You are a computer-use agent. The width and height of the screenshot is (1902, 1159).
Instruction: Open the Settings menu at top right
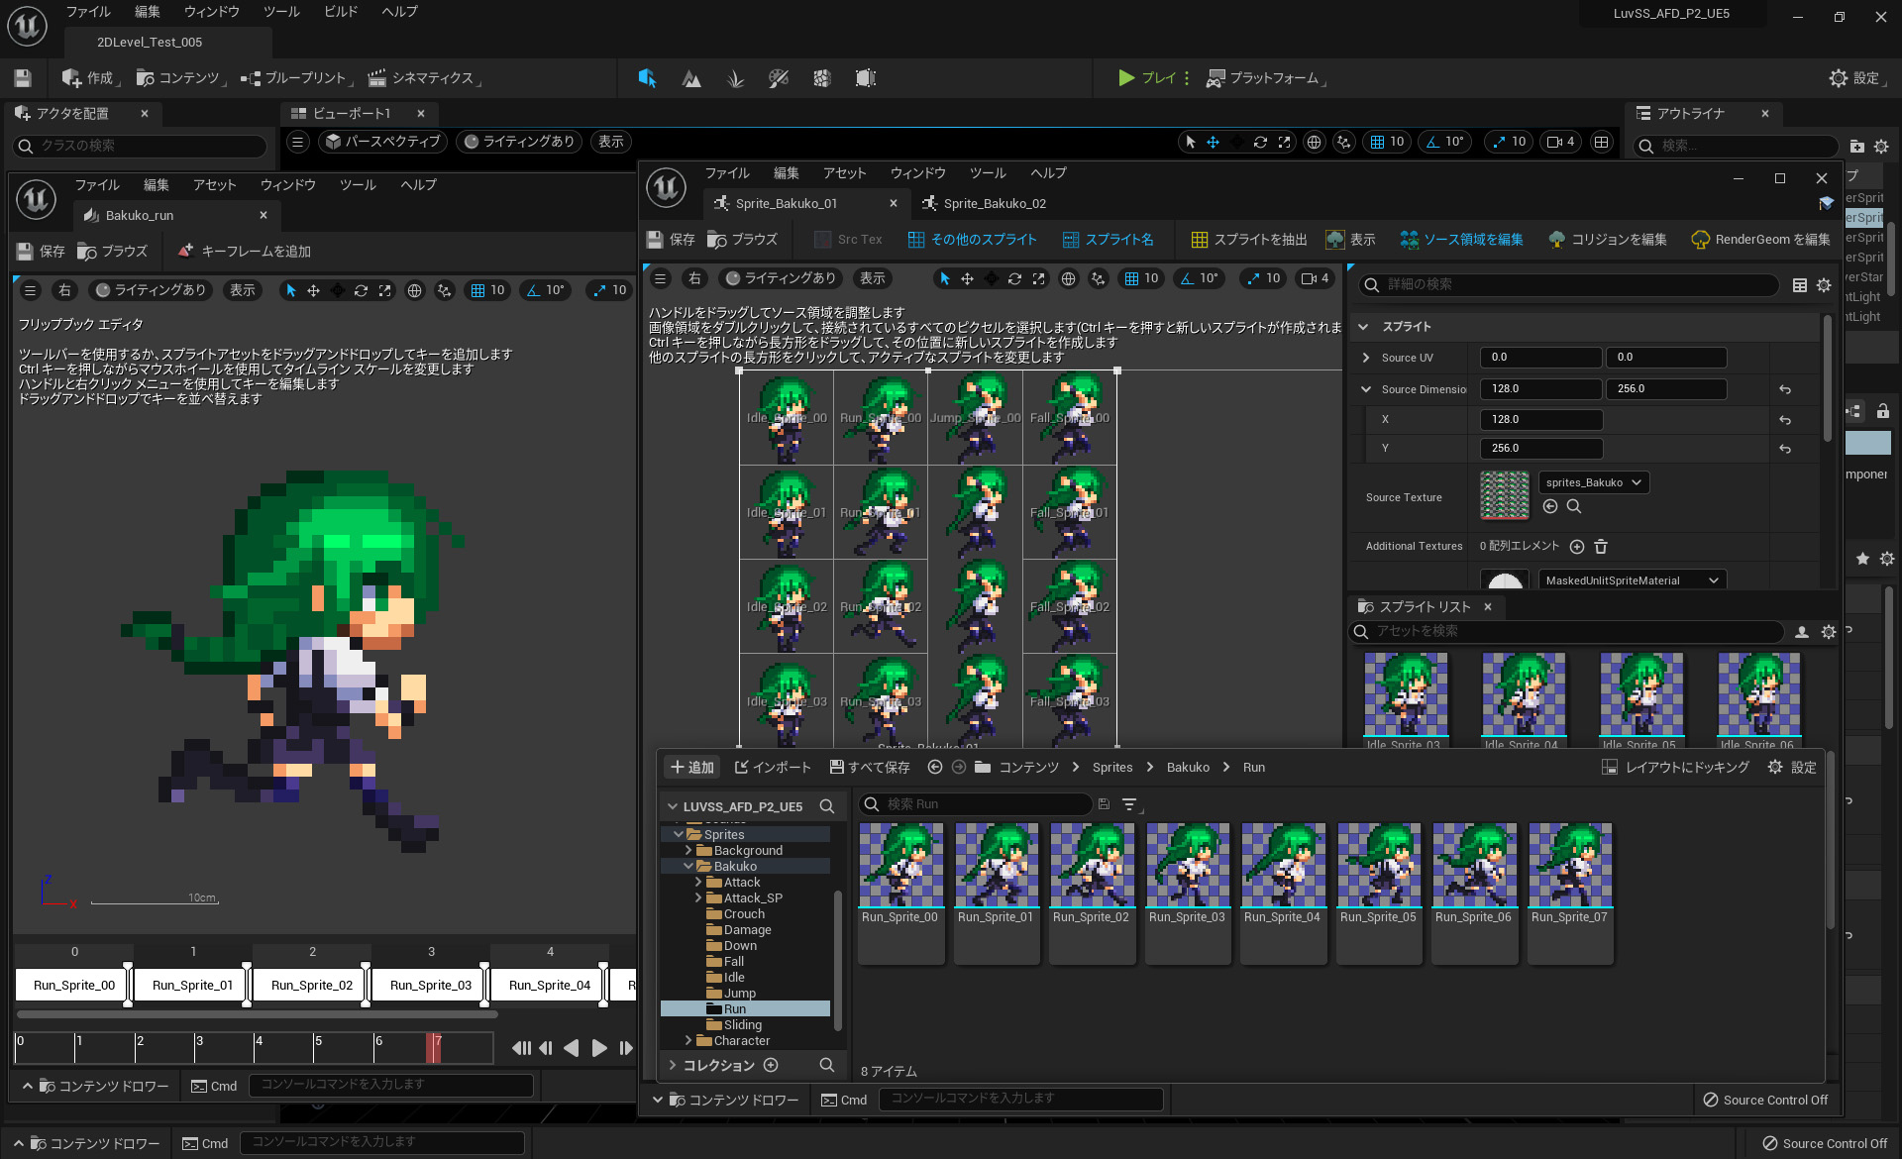coord(1855,78)
